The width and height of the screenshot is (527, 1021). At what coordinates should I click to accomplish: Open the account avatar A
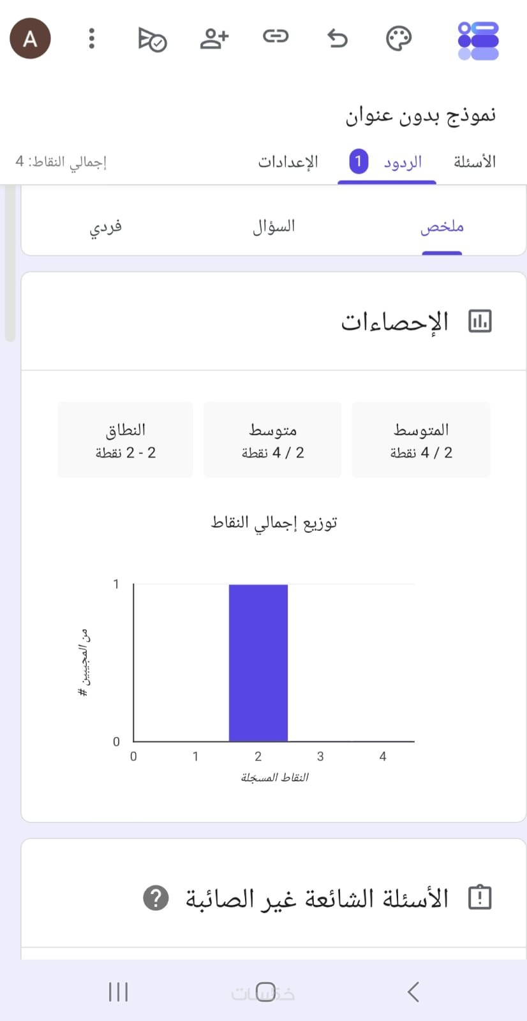(x=30, y=39)
